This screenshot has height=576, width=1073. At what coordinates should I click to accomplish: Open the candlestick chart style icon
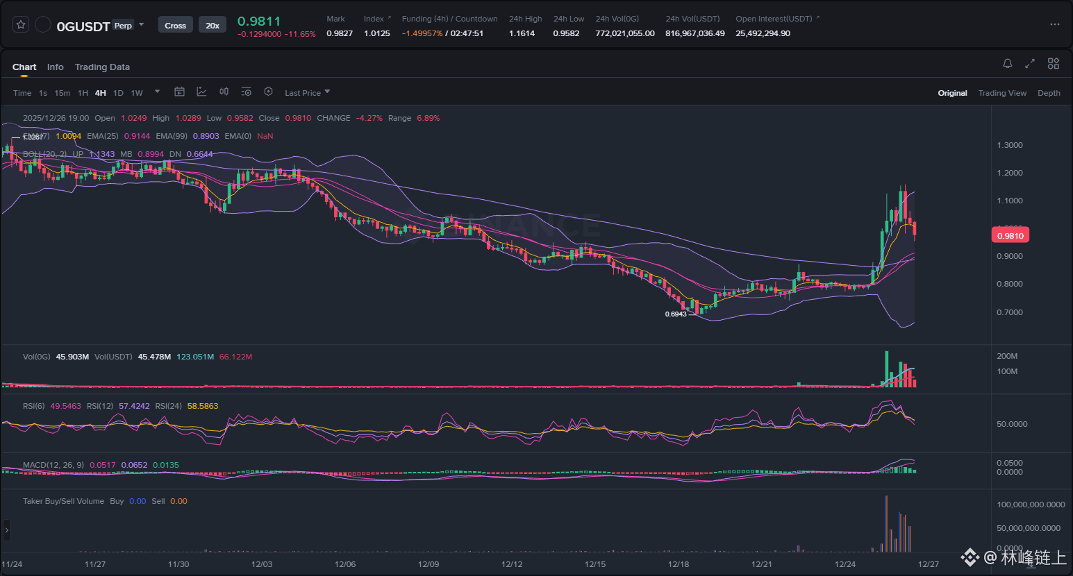pos(224,92)
